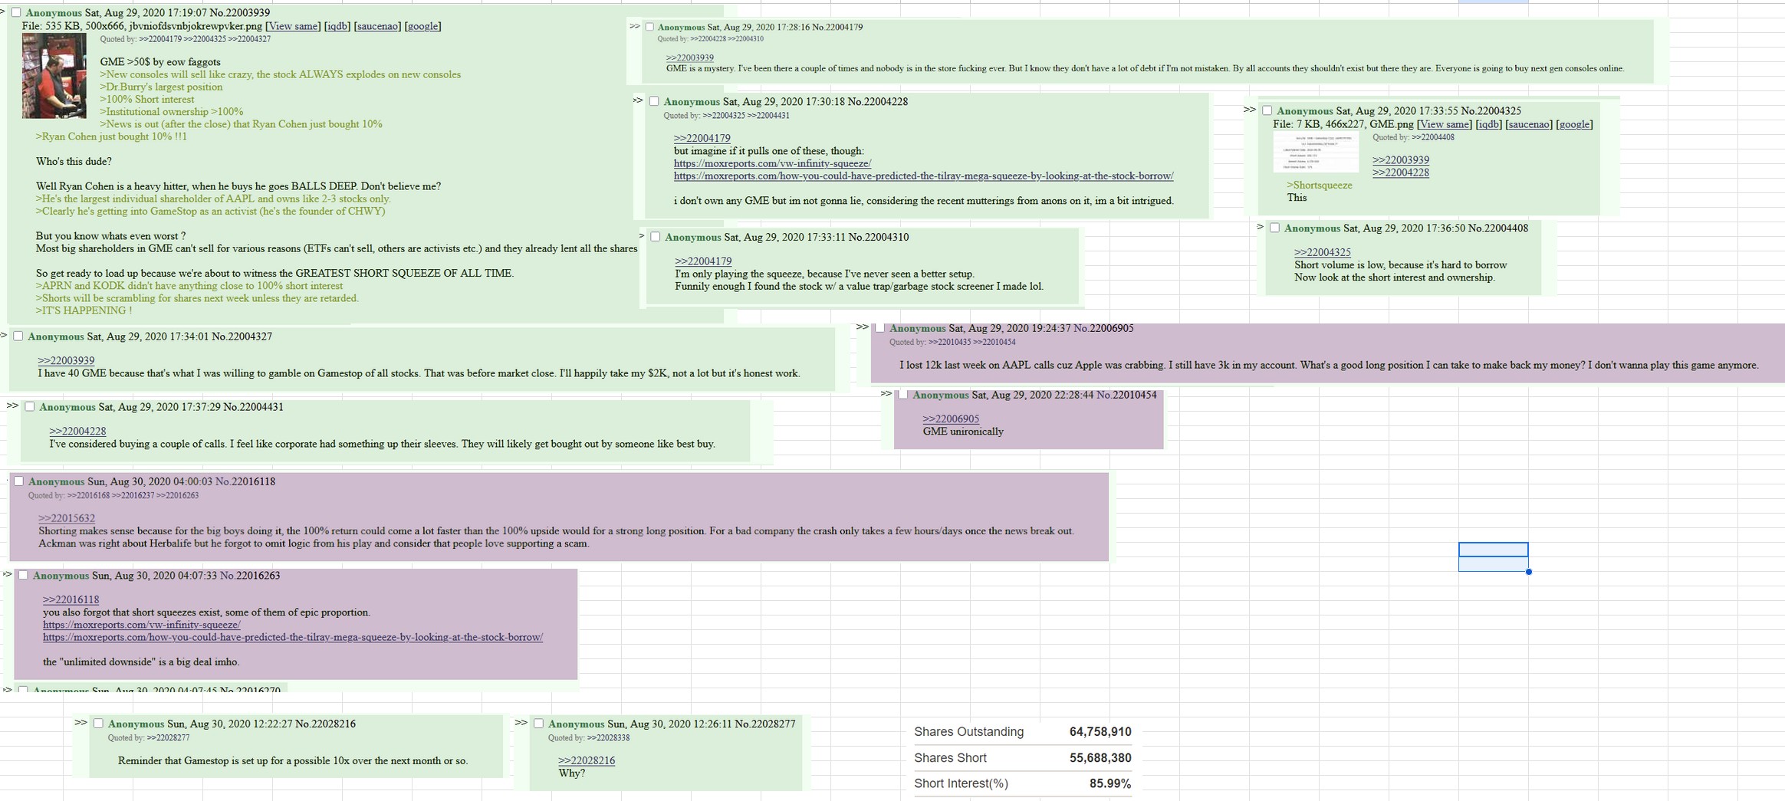
Task: Follow >>22004325 quote link in post No.22004408
Action: point(1322,252)
